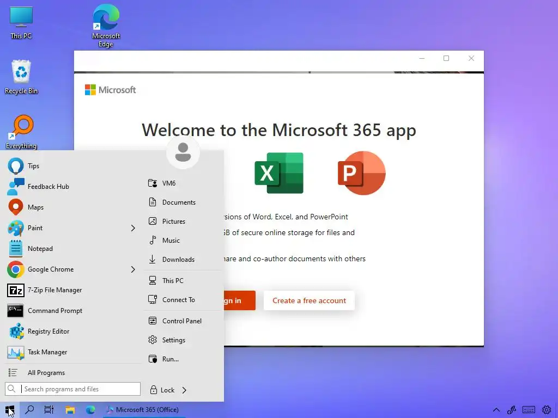Viewport: 558px width, 418px height.
Task: Select Everything search desktop shortcut
Action: [21, 132]
